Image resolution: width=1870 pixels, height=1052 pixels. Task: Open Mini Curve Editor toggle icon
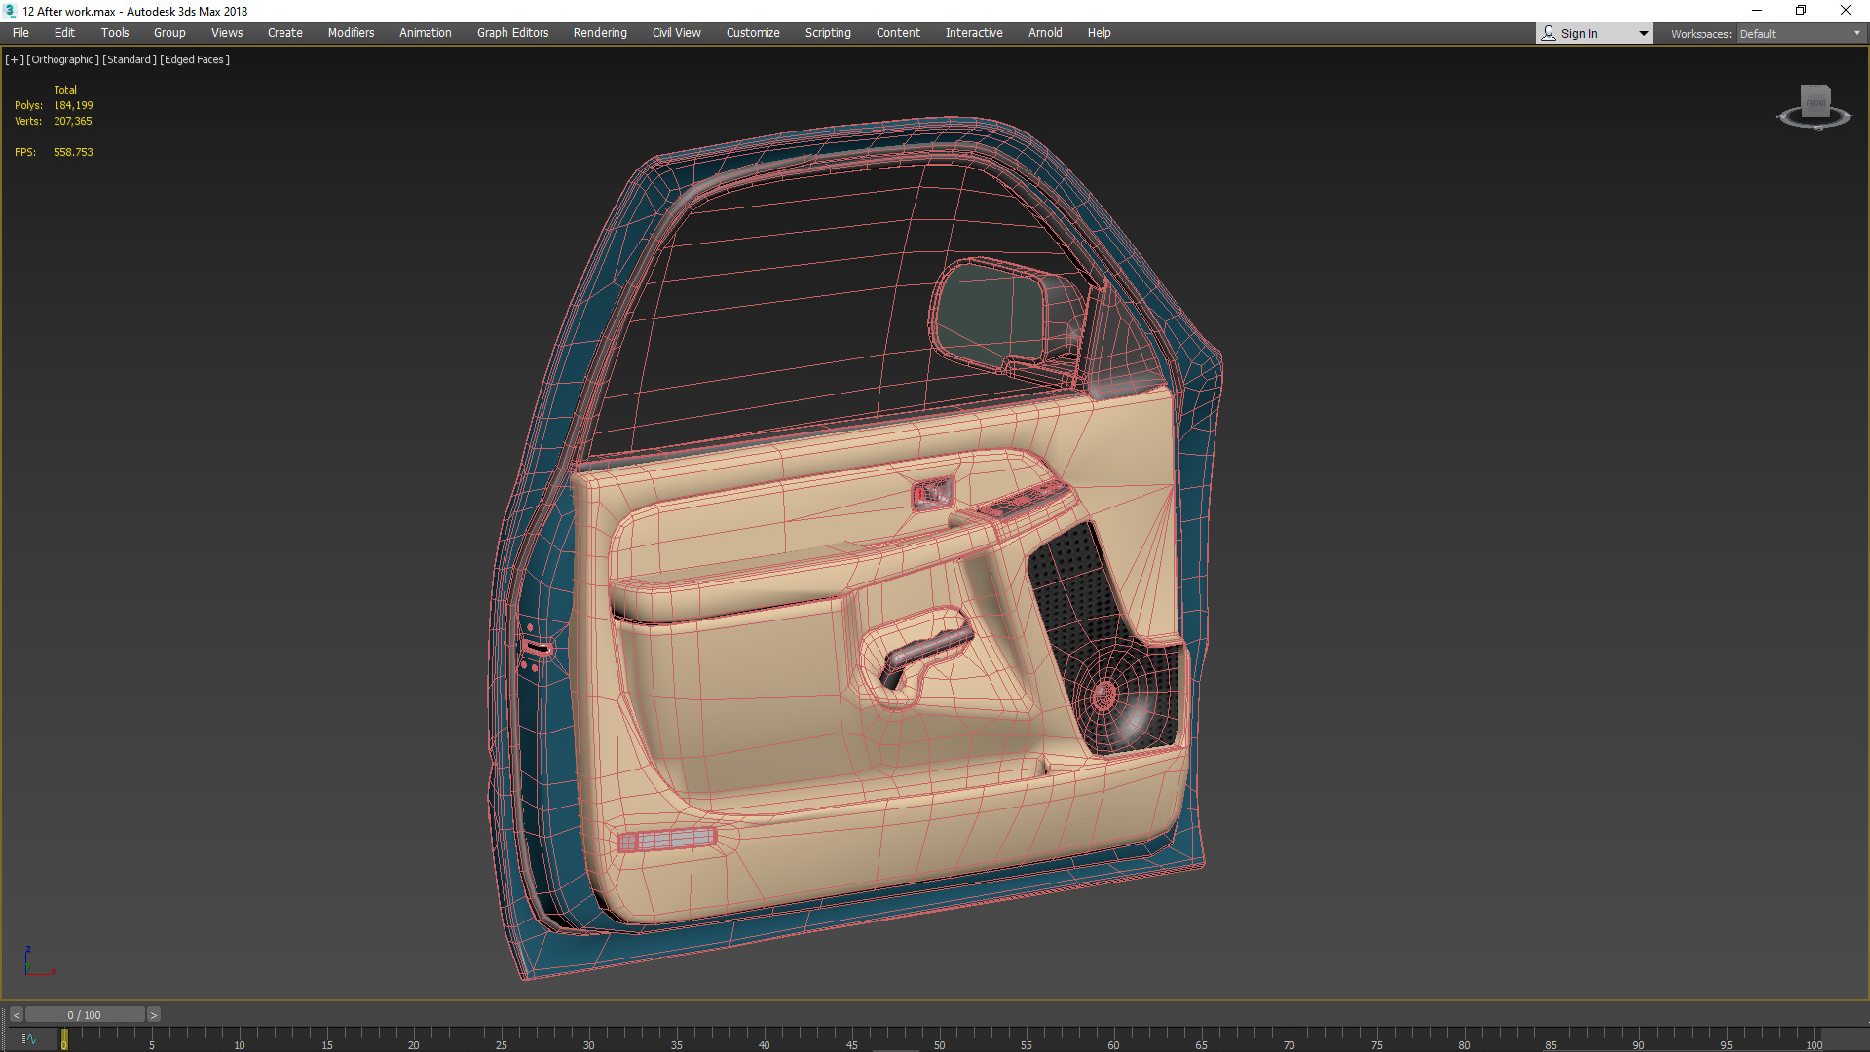point(28,1039)
